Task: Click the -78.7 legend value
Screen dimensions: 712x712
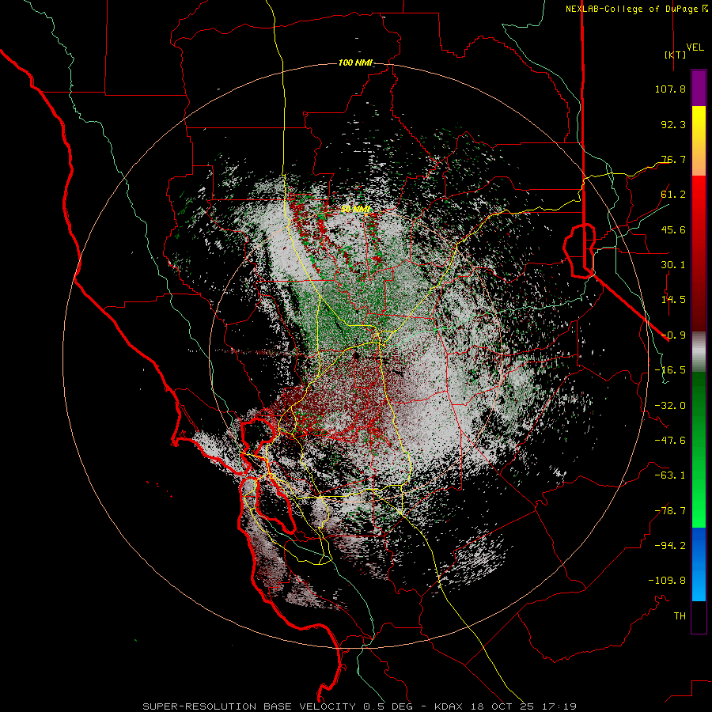Action: [x=670, y=511]
